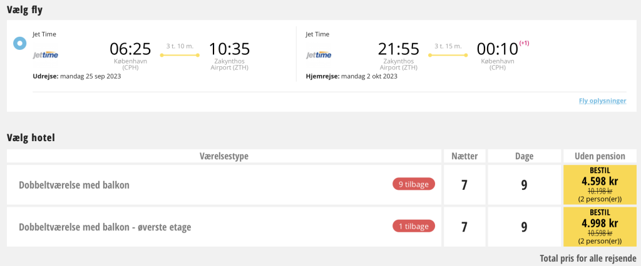This screenshot has width=641, height=266.
Task: Click the Uden pension column header
Action: pos(600,156)
